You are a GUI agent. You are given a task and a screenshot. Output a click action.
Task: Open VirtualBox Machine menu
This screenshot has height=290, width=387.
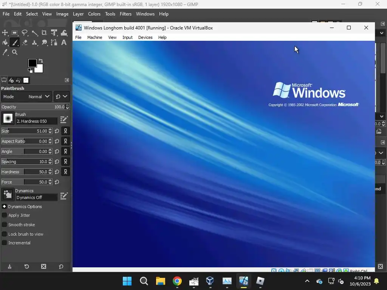(94, 37)
